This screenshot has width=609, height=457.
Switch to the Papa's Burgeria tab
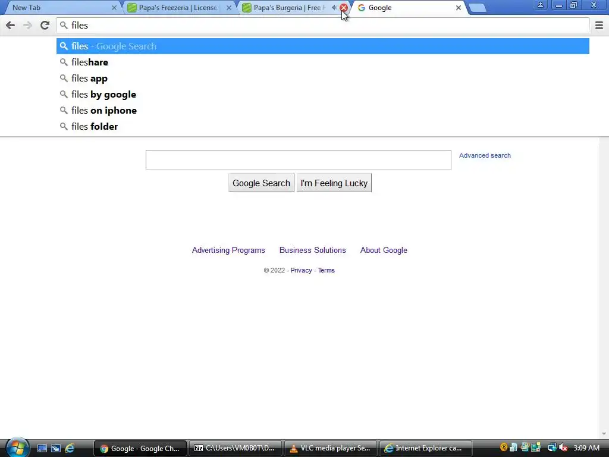pyautogui.click(x=290, y=8)
